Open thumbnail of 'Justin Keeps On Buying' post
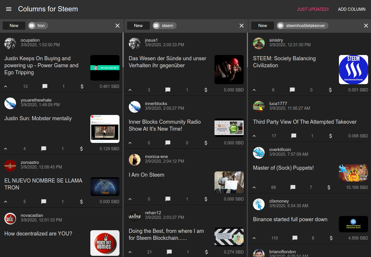Image resolution: width=371 pixels, height=257 pixels. click(x=105, y=68)
